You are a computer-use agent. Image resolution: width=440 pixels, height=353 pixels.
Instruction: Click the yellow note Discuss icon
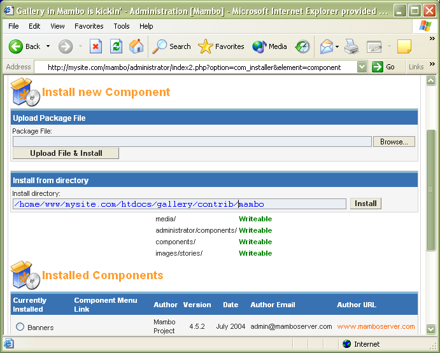[404, 46]
